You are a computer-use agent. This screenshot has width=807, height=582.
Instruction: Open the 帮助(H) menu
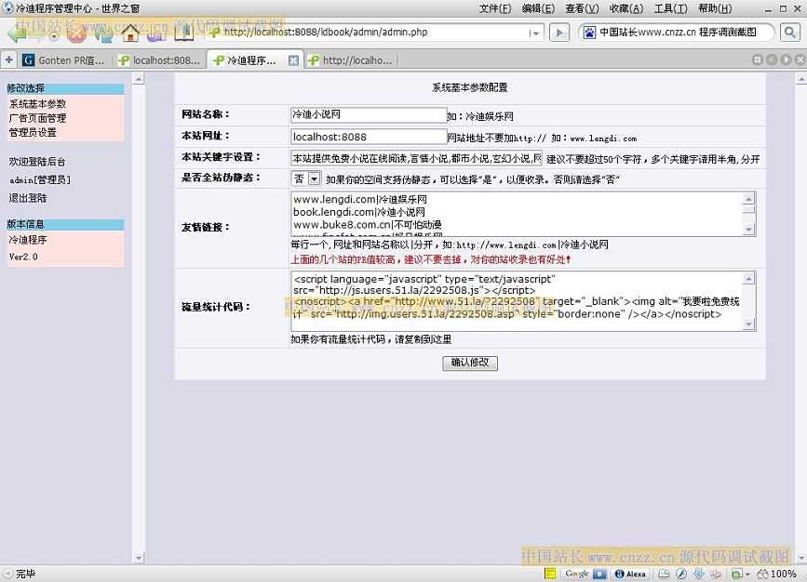[715, 8]
